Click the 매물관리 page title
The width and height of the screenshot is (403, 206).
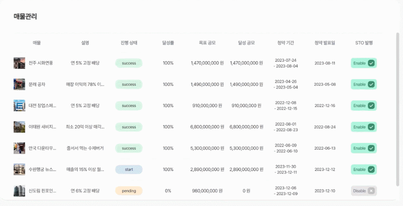[25, 17]
